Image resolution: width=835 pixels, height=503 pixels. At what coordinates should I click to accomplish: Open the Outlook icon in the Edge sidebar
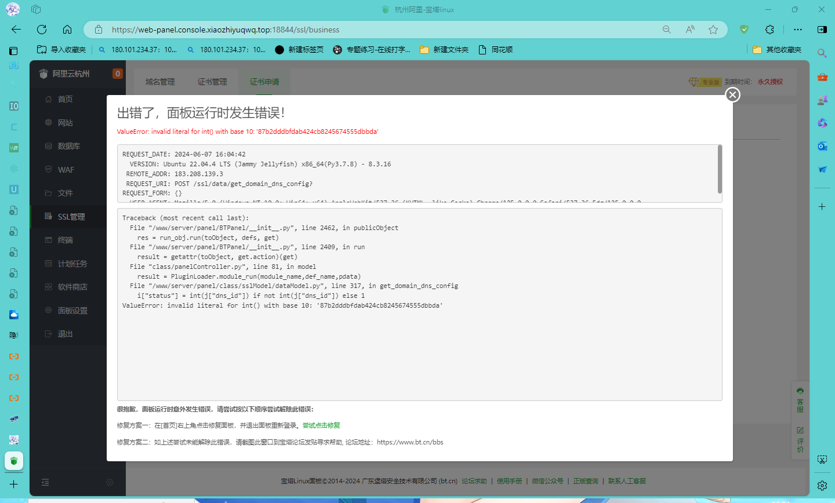(822, 146)
